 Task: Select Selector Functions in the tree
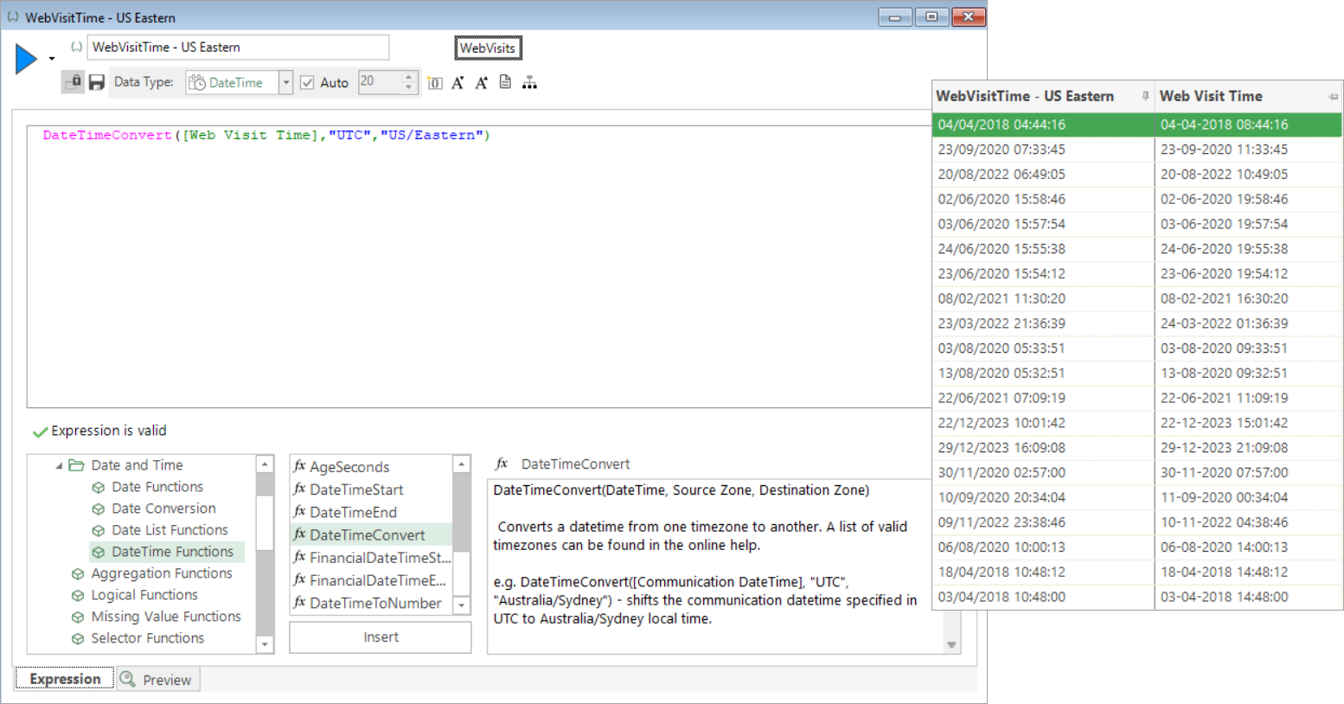[148, 638]
